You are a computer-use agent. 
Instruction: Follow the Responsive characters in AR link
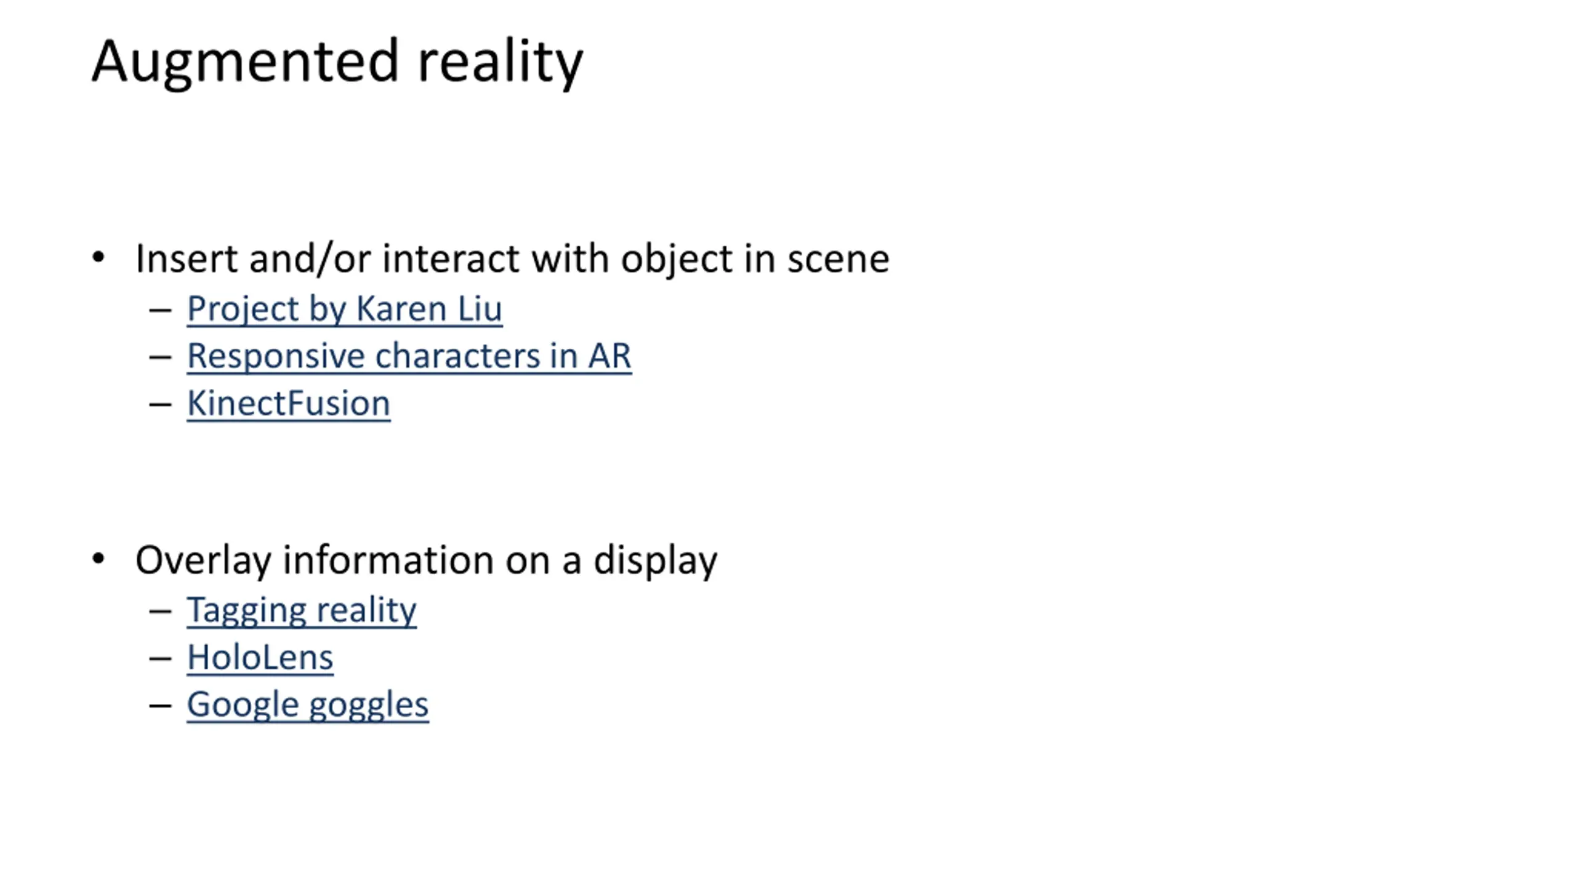click(409, 356)
